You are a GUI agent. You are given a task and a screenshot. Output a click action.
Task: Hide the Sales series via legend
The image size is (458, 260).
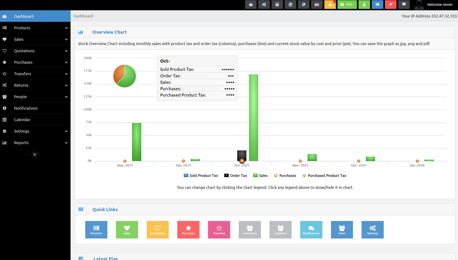pyautogui.click(x=260, y=176)
